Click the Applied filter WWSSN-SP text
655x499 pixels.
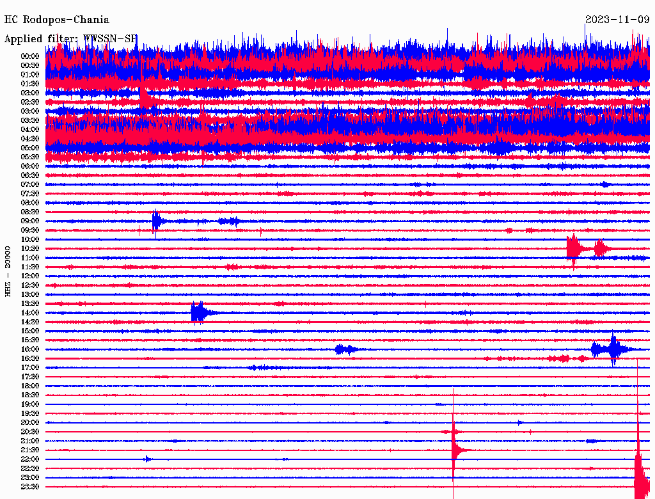pos(70,38)
